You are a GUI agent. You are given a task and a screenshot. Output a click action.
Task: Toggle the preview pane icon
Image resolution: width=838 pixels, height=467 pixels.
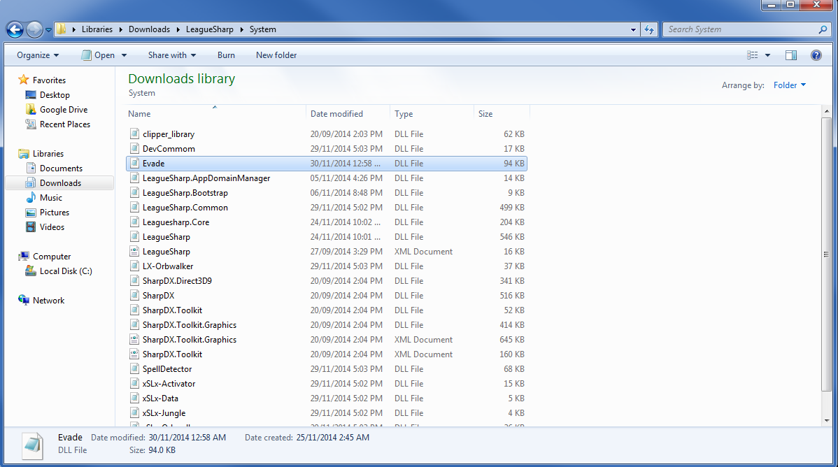tap(791, 55)
